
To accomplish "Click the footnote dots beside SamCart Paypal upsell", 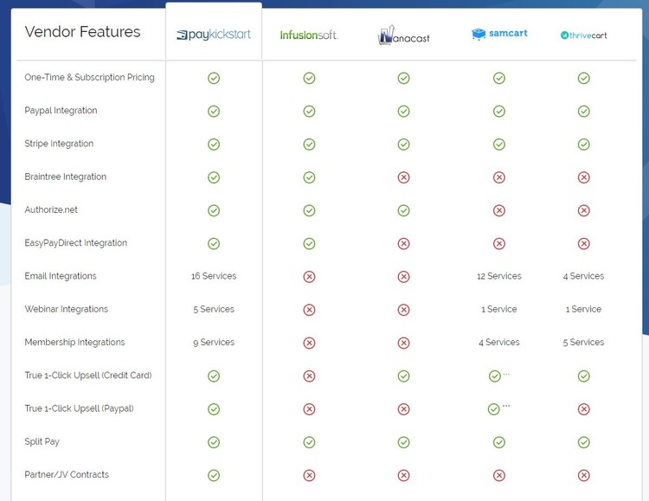I will coord(506,406).
